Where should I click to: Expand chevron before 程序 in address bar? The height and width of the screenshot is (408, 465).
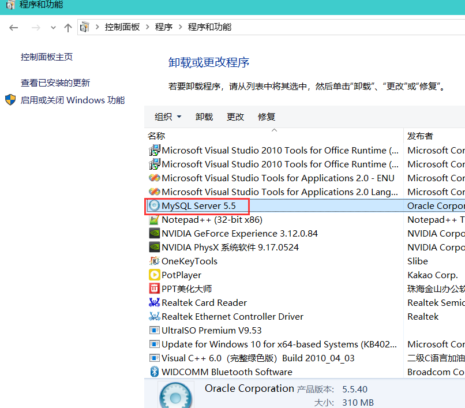click(147, 27)
